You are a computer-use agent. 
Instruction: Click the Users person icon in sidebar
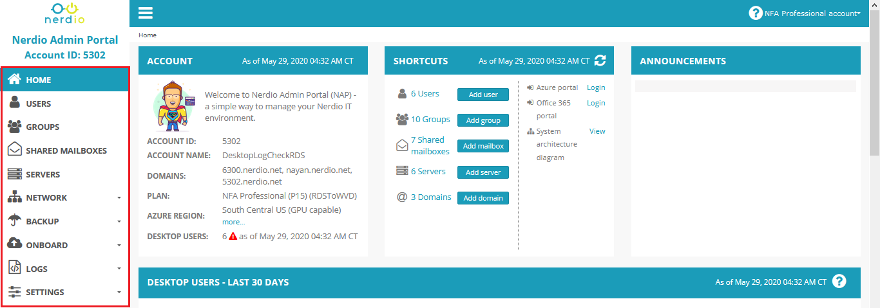(15, 103)
